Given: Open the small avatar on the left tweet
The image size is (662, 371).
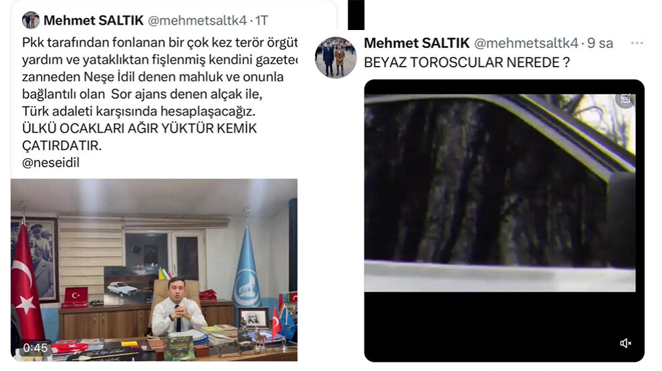Looking at the screenshot, I should [31, 20].
